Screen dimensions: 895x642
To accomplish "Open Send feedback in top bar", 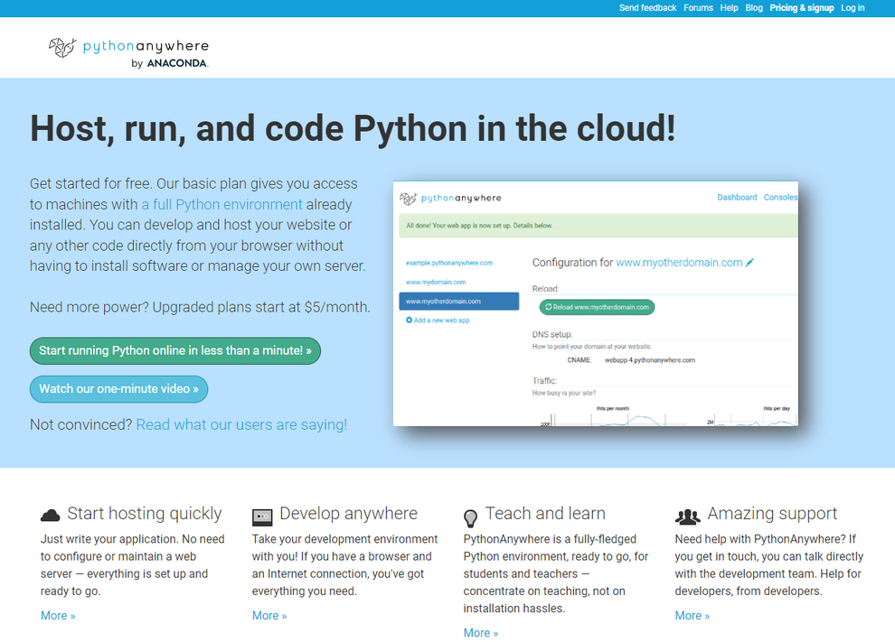I will click(x=647, y=8).
